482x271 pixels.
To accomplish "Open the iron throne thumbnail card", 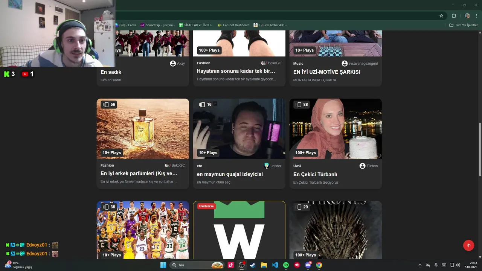I will [336, 230].
